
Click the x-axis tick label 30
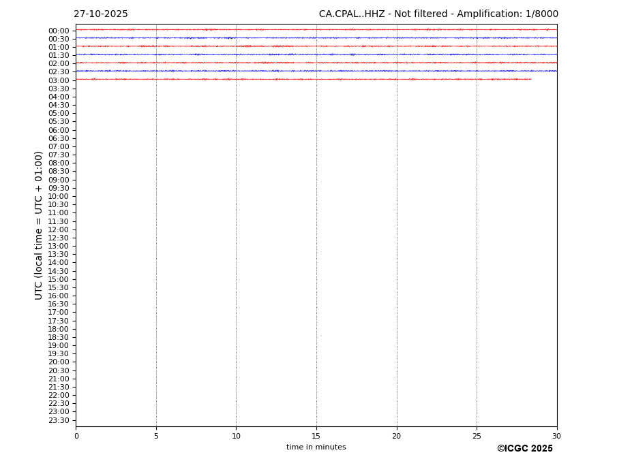click(x=556, y=436)
